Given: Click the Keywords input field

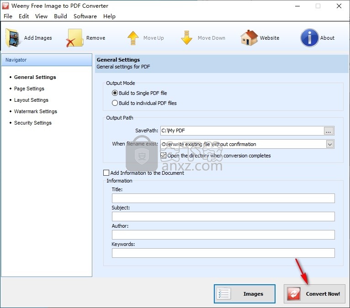Looking at the screenshot, I should [223, 253].
